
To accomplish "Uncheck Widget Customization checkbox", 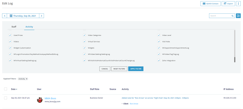I will click(x=10, y=48).
